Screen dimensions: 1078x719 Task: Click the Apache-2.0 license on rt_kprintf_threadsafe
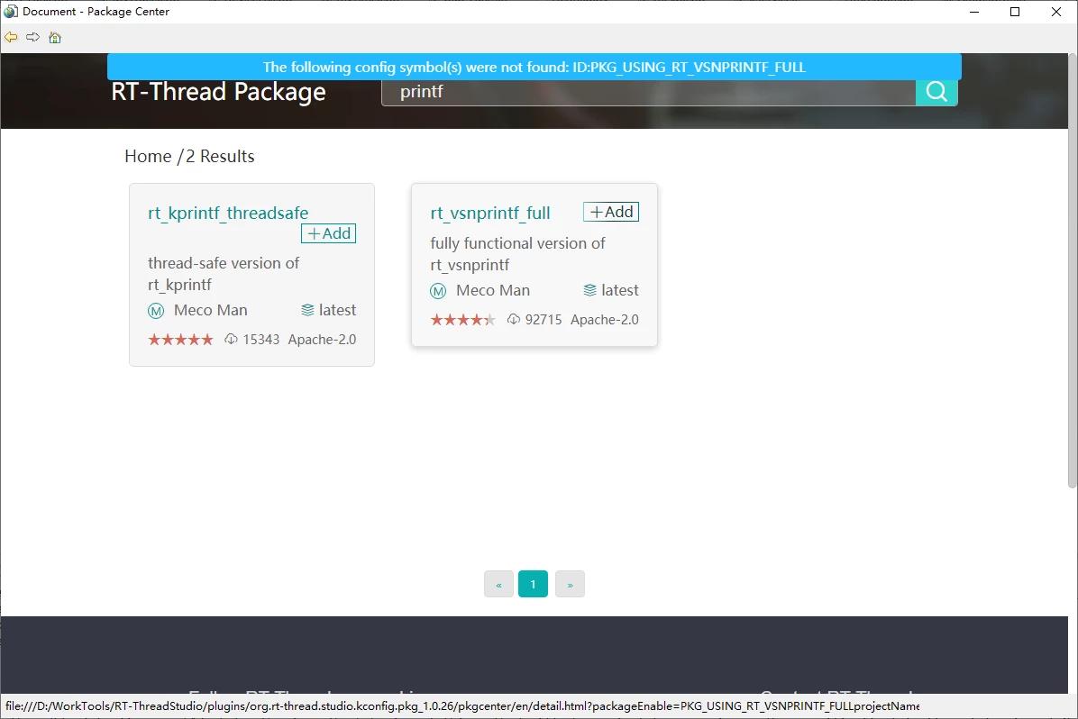pos(322,339)
